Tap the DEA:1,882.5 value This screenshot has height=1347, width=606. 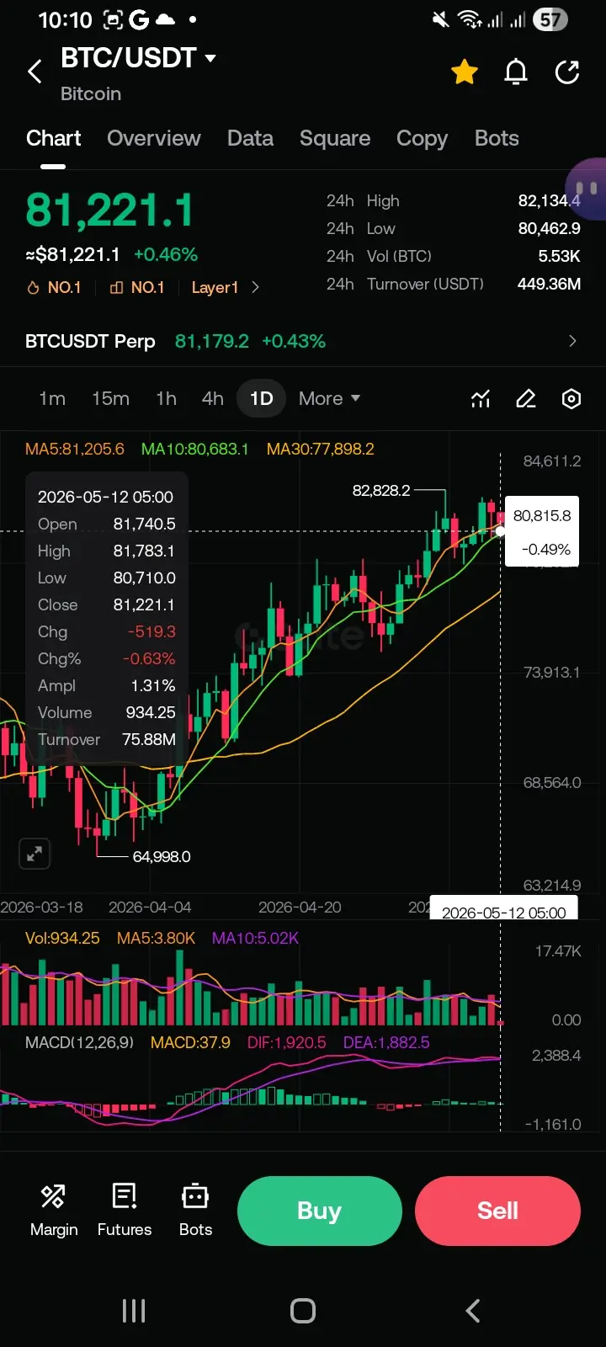click(x=386, y=1042)
